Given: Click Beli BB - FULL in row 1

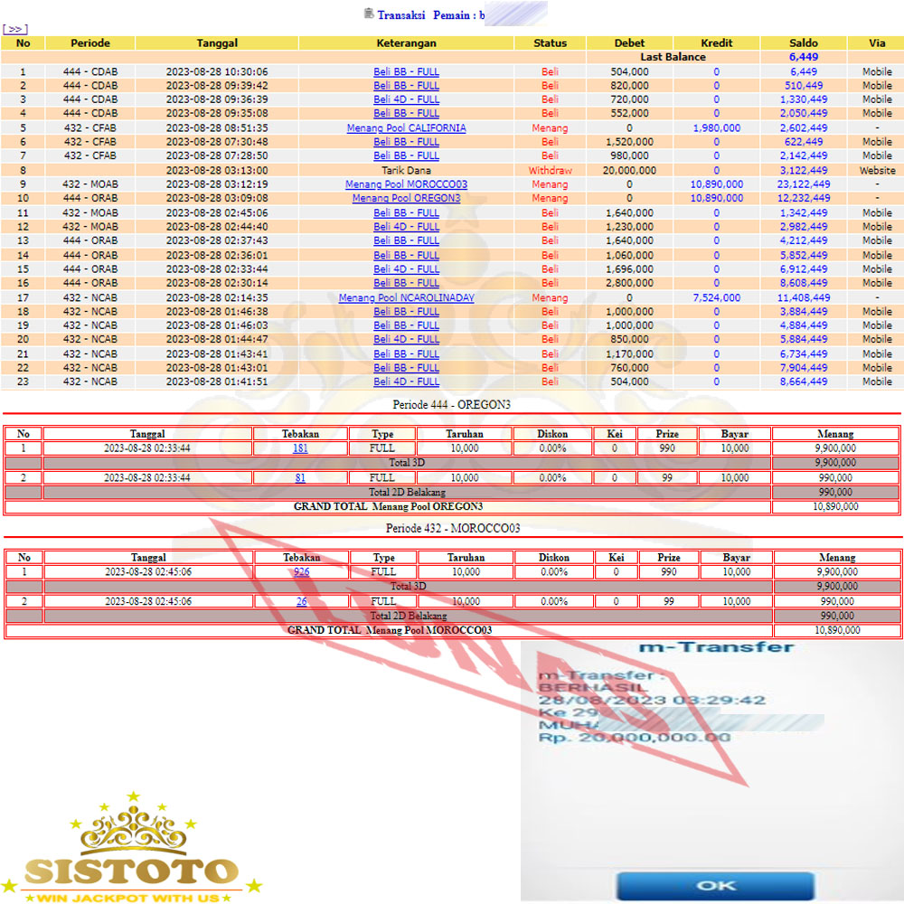Looking at the screenshot, I should 406,71.
